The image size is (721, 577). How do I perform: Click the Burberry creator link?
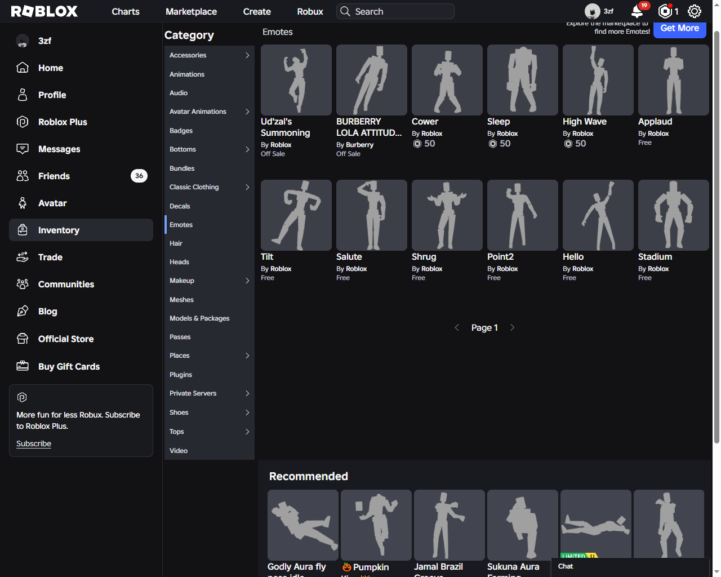pos(359,145)
